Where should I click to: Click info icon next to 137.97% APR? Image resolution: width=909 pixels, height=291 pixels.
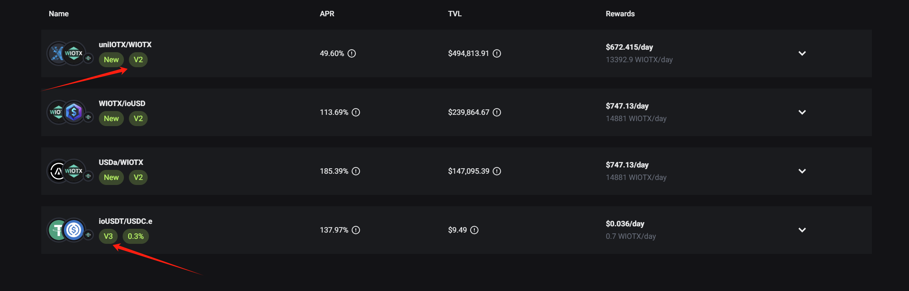tap(356, 230)
